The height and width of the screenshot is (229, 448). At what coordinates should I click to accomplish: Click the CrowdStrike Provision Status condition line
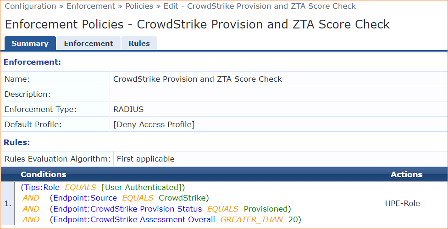170,209
